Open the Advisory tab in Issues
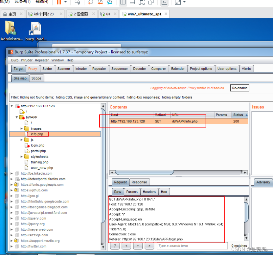Screen dimensions: 273x255 tap(263, 182)
